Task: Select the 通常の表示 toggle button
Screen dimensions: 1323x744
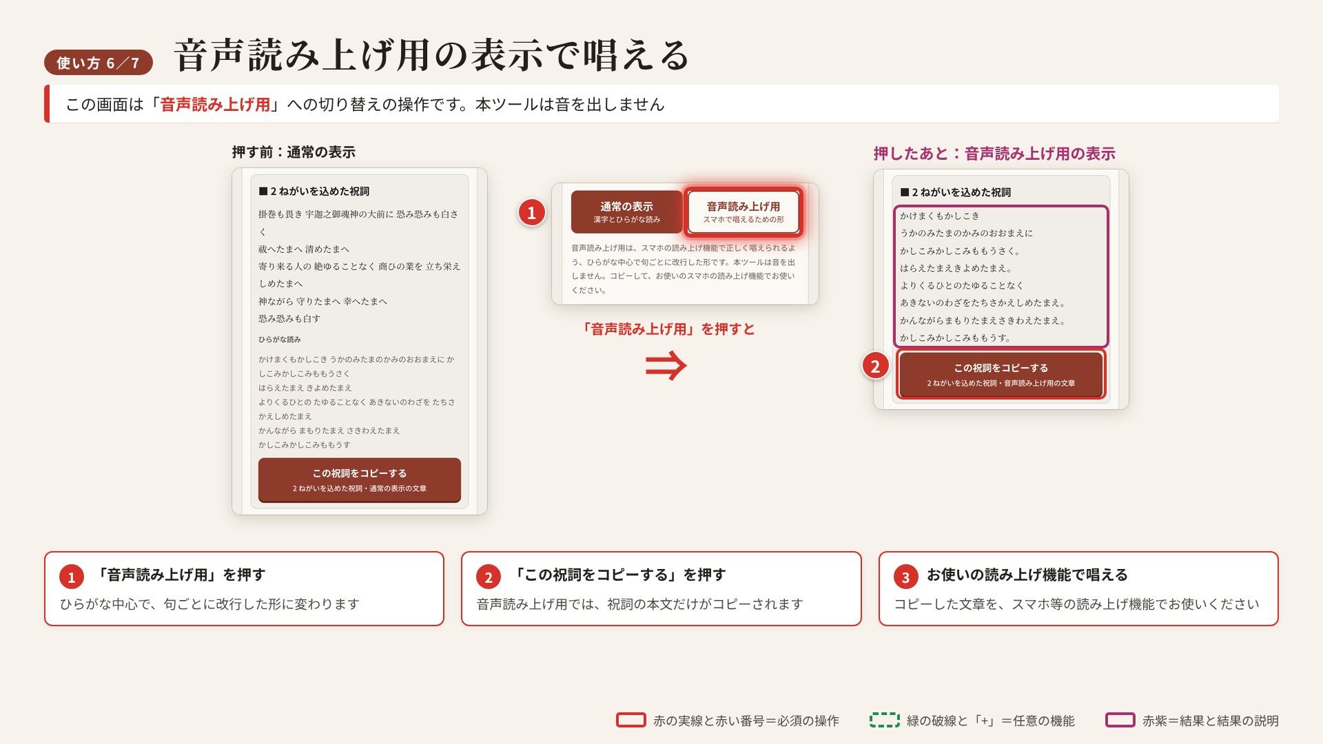Action: [x=626, y=211]
